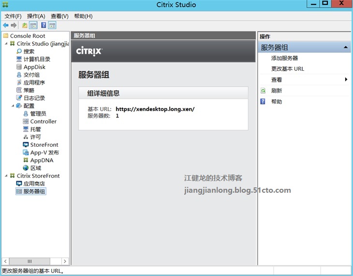
Task: Open the 日志记录 logging node
Action: (x=30, y=98)
